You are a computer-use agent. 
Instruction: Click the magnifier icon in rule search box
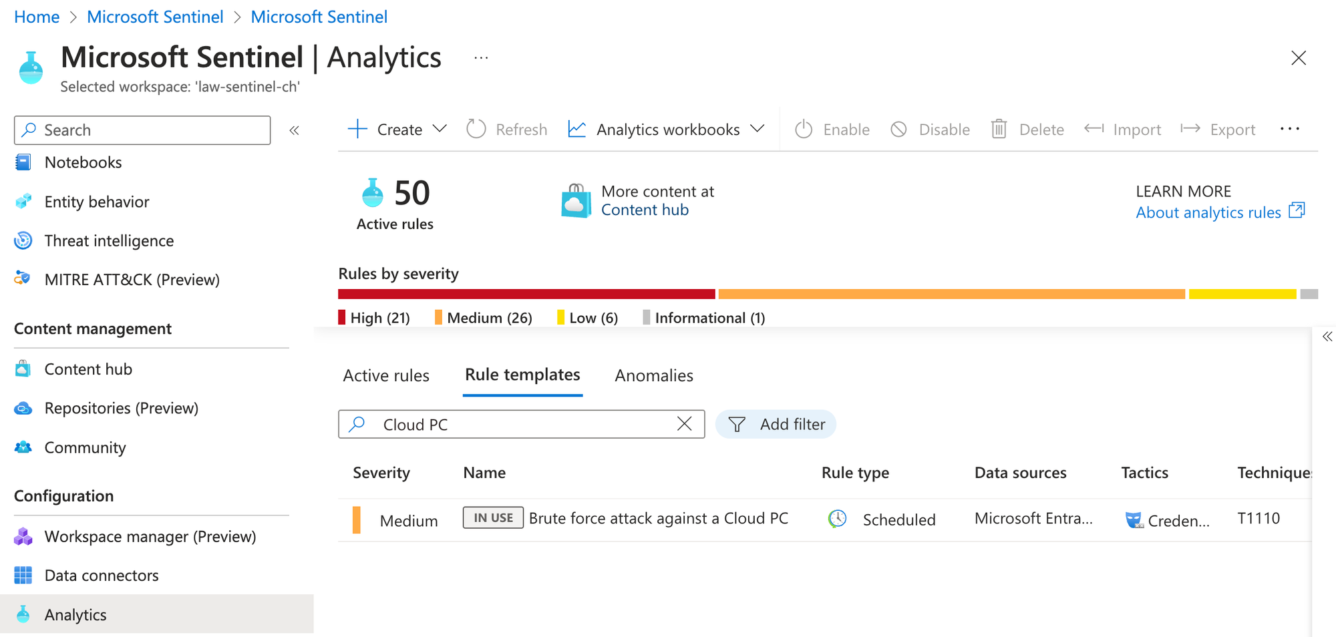[357, 424]
